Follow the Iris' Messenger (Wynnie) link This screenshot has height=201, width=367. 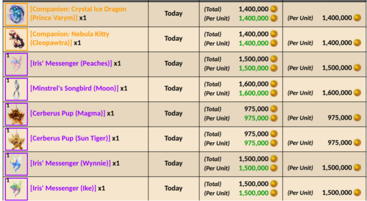tap(70, 163)
